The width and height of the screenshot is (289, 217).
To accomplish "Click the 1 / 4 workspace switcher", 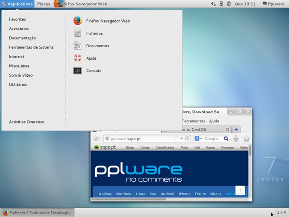I will [281, 212].
